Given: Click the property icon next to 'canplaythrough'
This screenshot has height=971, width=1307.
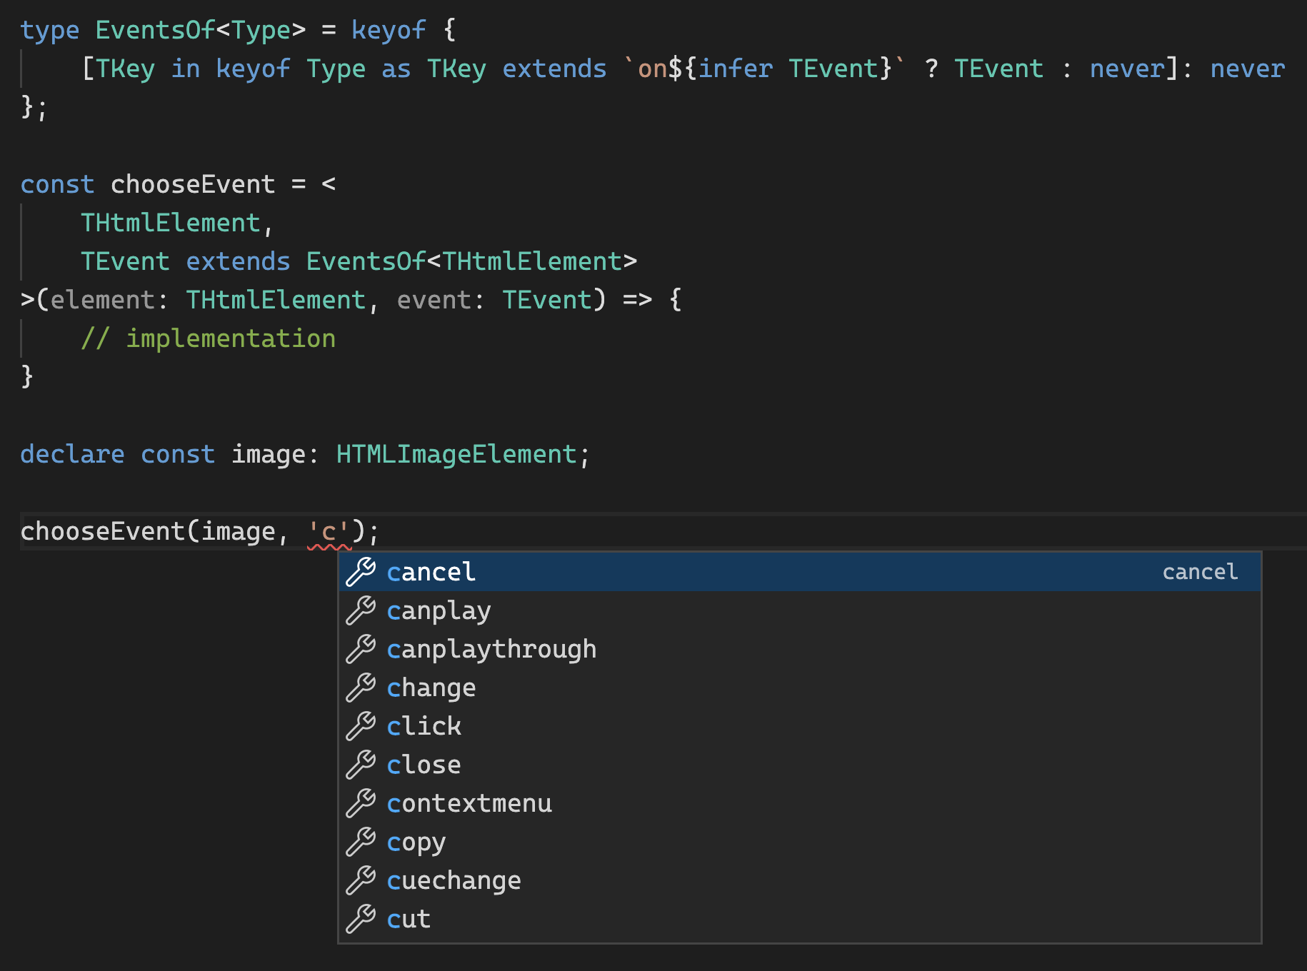Looking at the screenshot, I should point(361,649).
